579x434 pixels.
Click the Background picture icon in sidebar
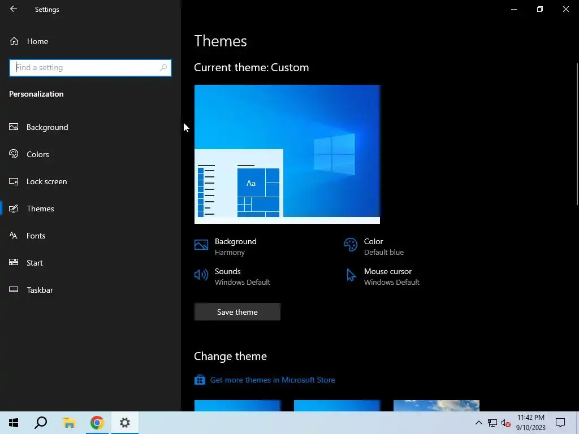(x=14, y=127)
